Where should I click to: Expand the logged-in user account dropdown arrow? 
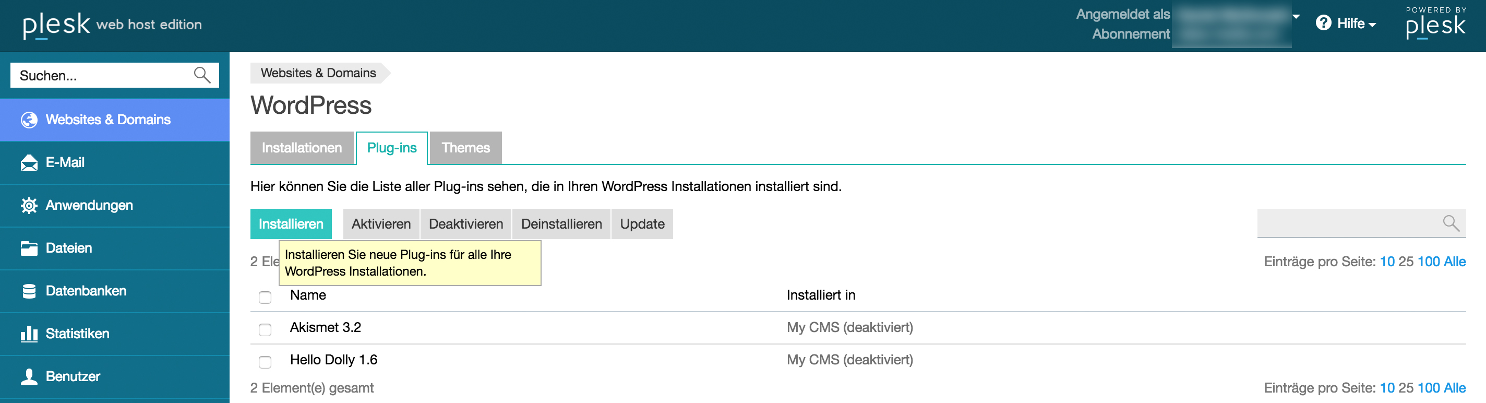1296,16
